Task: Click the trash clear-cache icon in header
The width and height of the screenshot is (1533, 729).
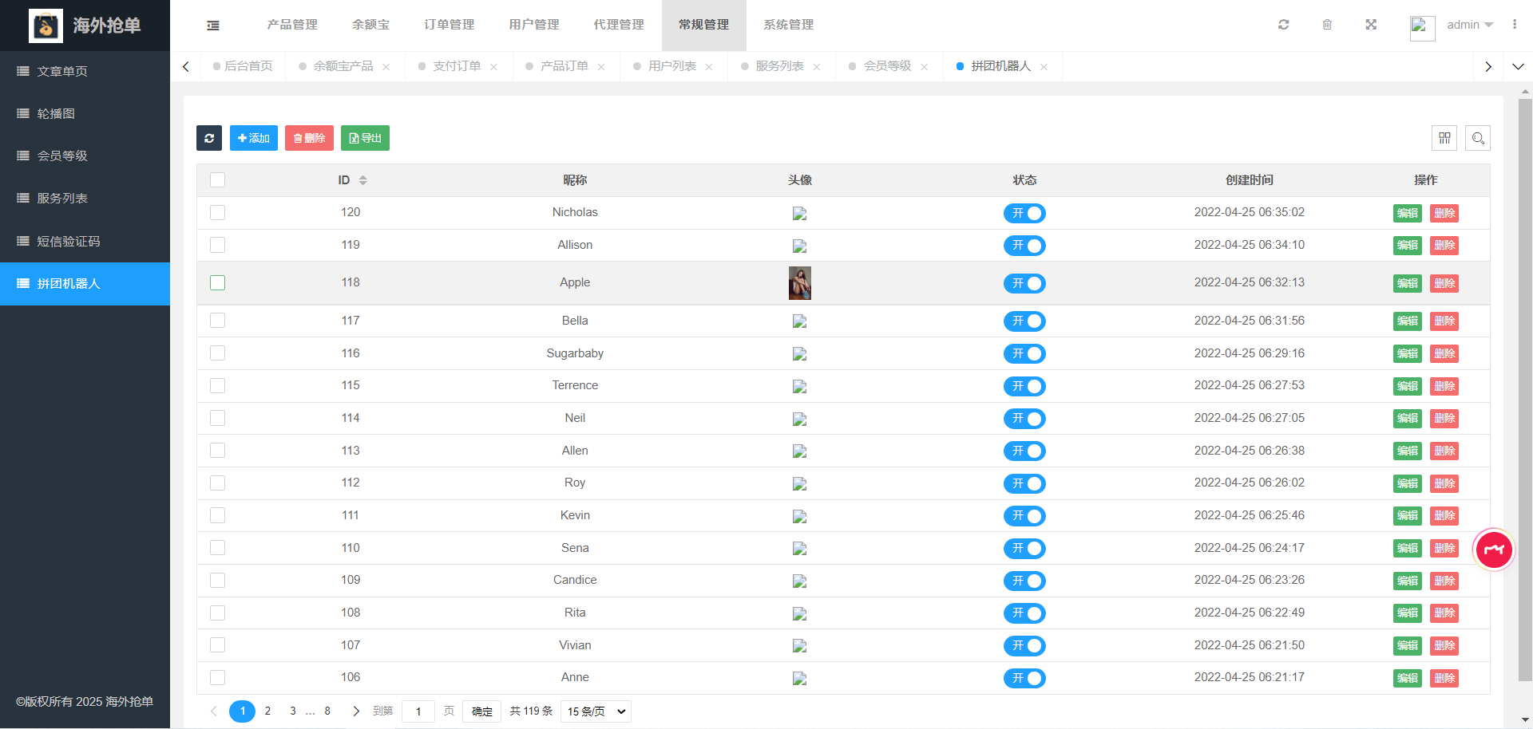Action: [x=1327, y=25]
